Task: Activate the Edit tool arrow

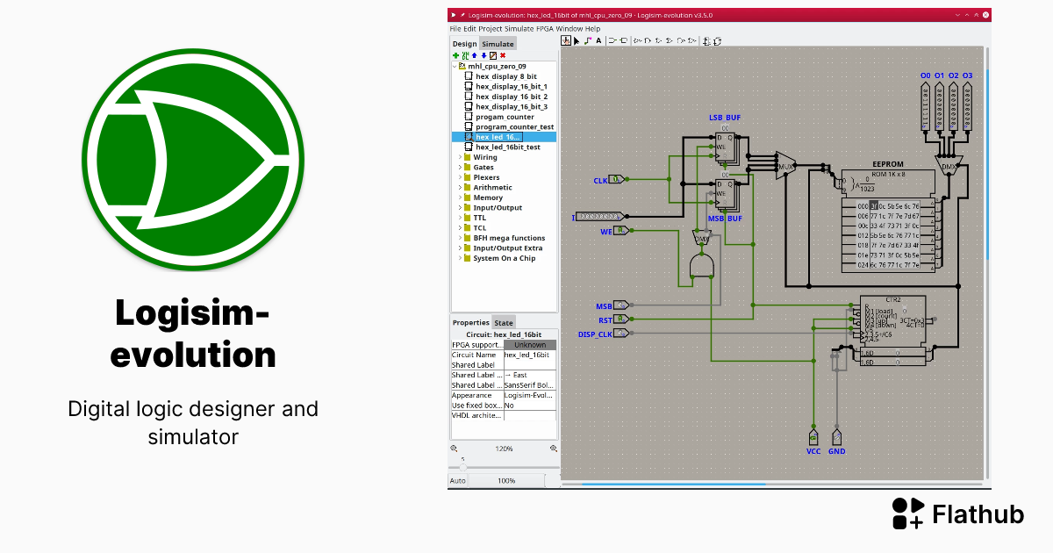Action: 577,42
